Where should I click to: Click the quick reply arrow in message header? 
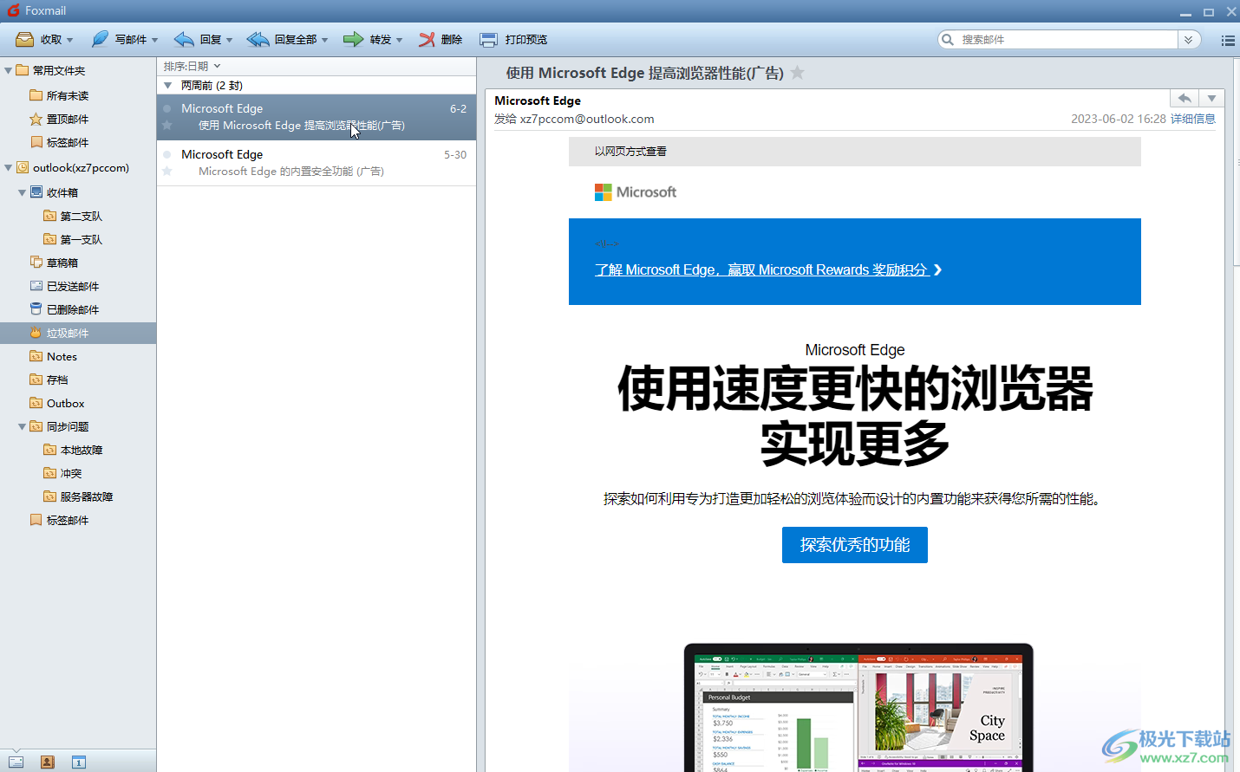1184,98
